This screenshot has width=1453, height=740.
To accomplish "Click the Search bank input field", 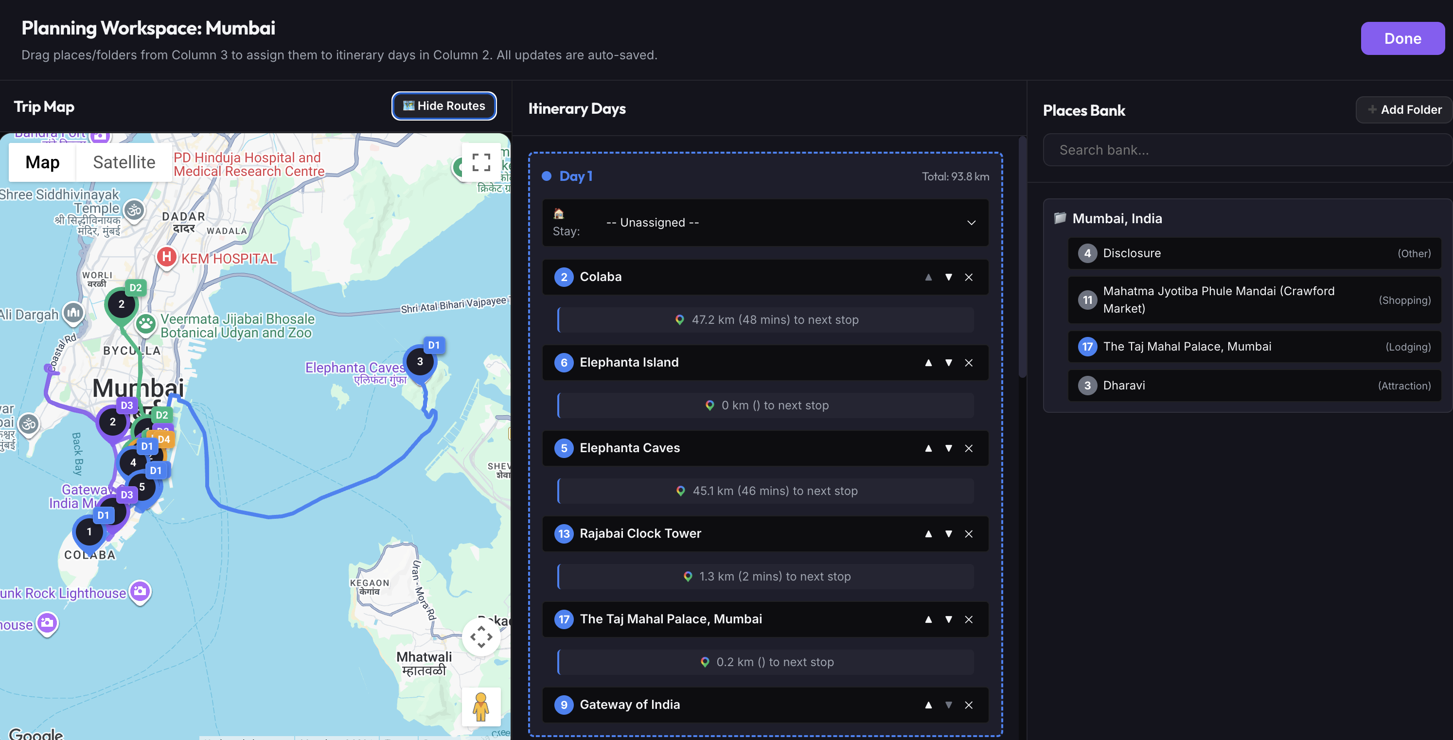I will tap(1248, 150).
